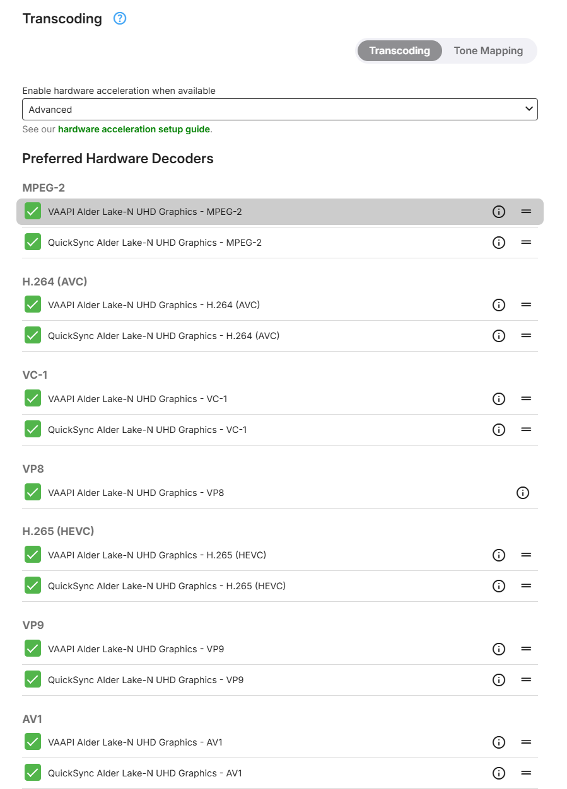The height and width of the screenshot is (789, 567).
Task: Toggle VAAPI VP8 decoder checkbox
Action: pyautogui.click(x=33, y=492)
